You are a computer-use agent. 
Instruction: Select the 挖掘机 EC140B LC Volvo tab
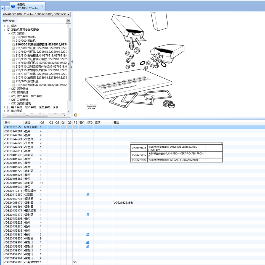click(x=28, y=6)
